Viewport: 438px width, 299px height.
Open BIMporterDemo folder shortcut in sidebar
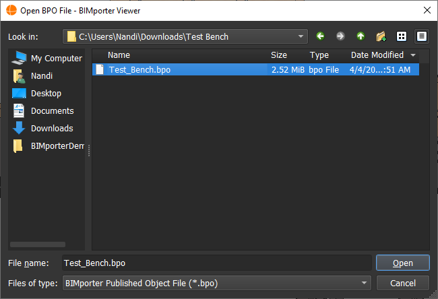coord(48,145)
